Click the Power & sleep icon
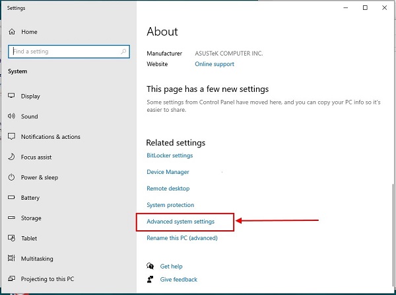This screenshot has width=396, height=295. coord(11,177)
